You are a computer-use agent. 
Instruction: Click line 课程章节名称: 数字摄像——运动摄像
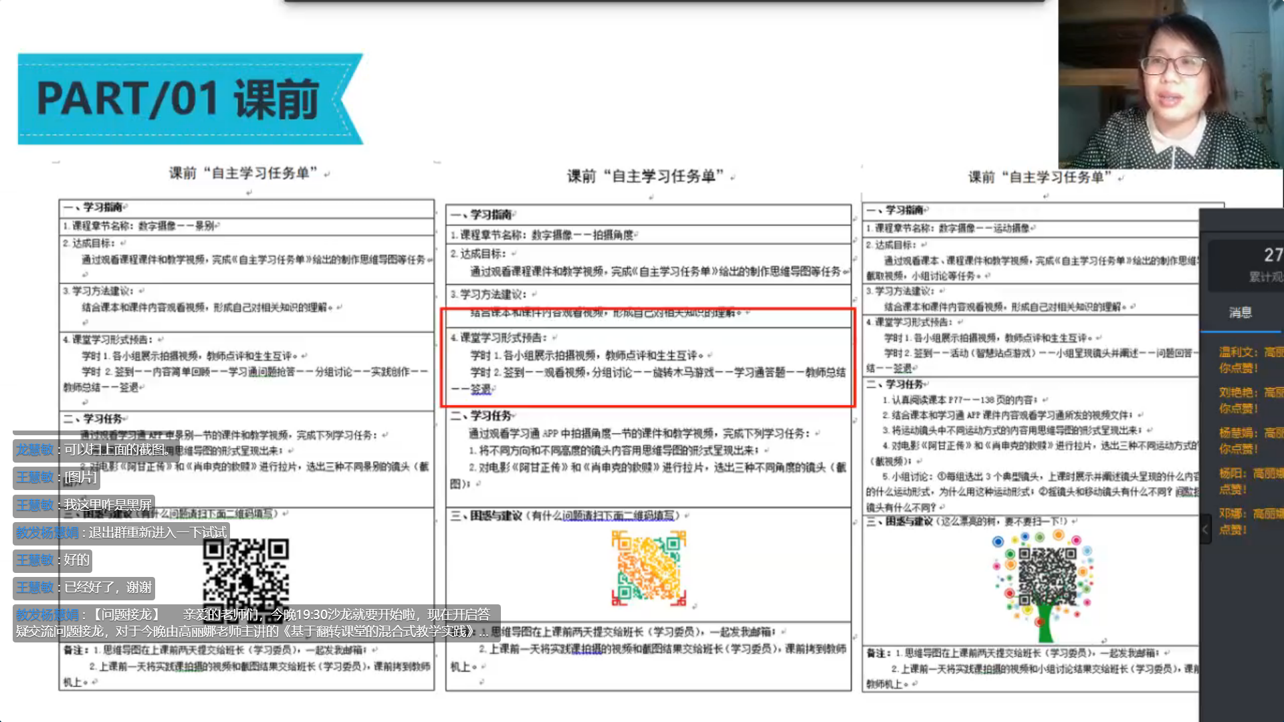pos(950,228)
